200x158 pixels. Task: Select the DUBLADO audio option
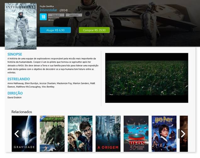tap(56, 15)
